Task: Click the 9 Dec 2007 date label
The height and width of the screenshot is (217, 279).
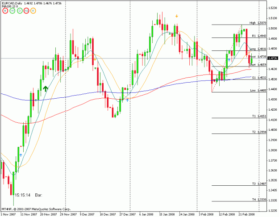Action: click(x=87, y=214)
